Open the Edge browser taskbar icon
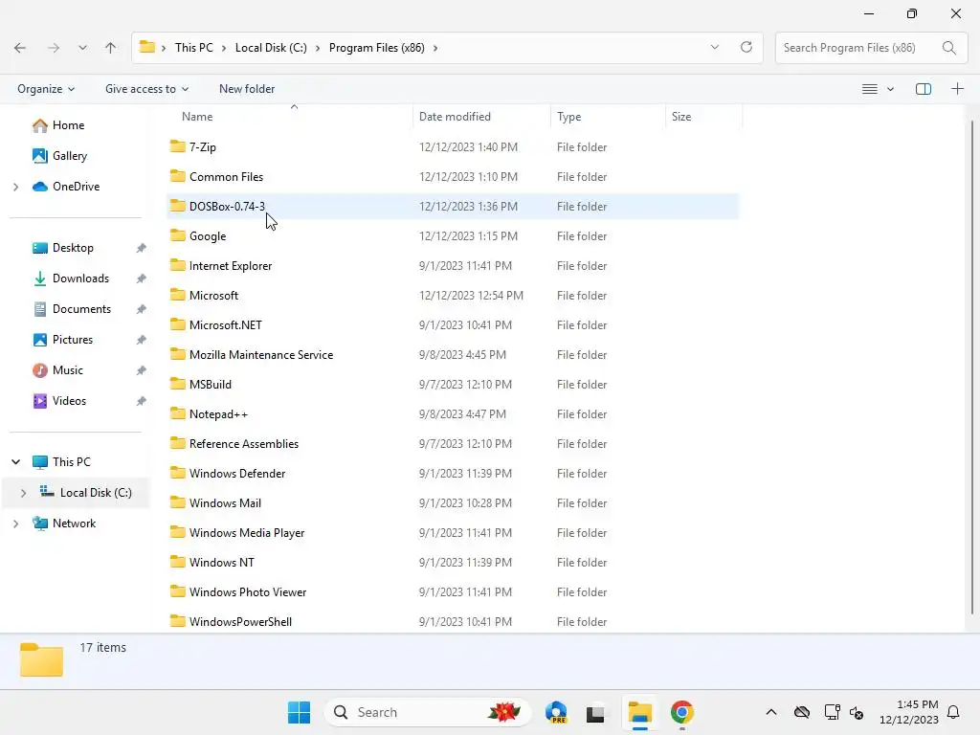This screenshot has height=735, width=980. (x=556, y=712)
